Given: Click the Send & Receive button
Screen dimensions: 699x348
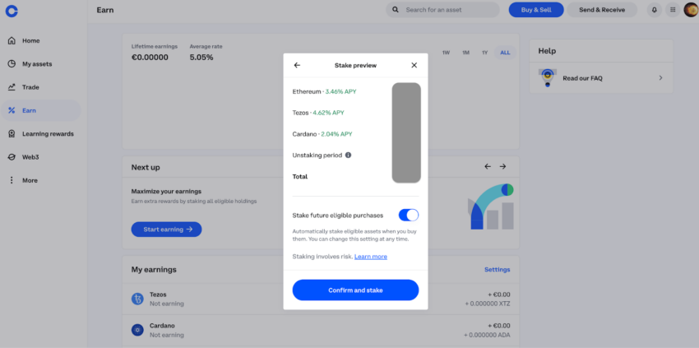Looking at the screenshot, I should pos(602,10).
